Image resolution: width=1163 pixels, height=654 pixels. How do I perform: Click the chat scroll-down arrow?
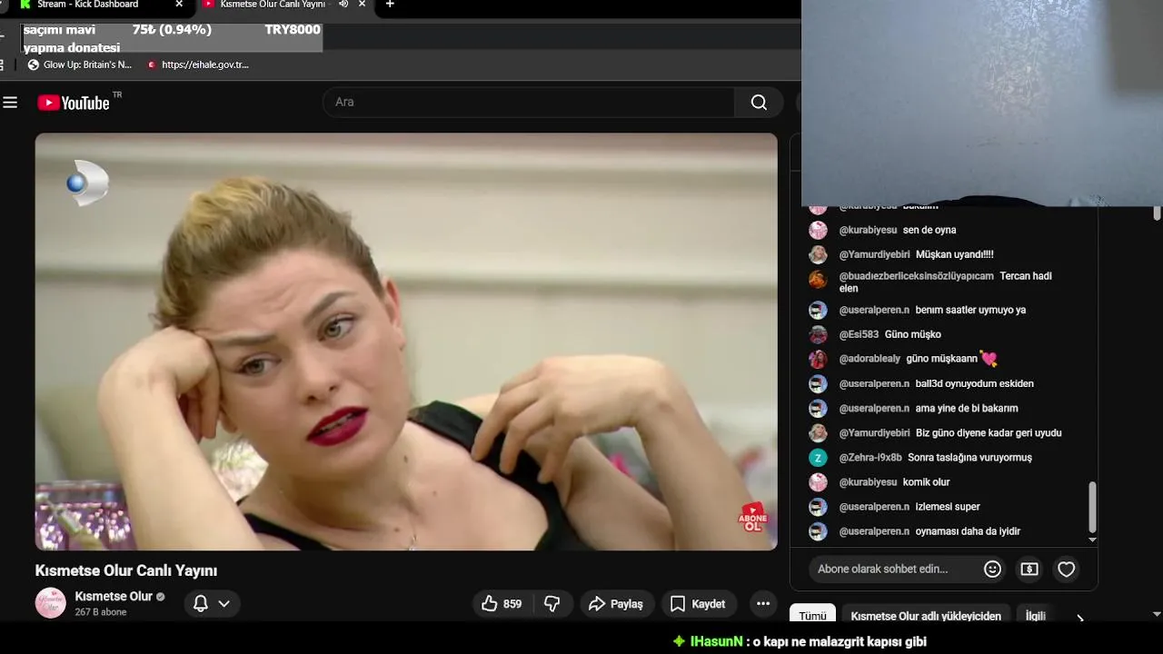tap(1092, 540)
